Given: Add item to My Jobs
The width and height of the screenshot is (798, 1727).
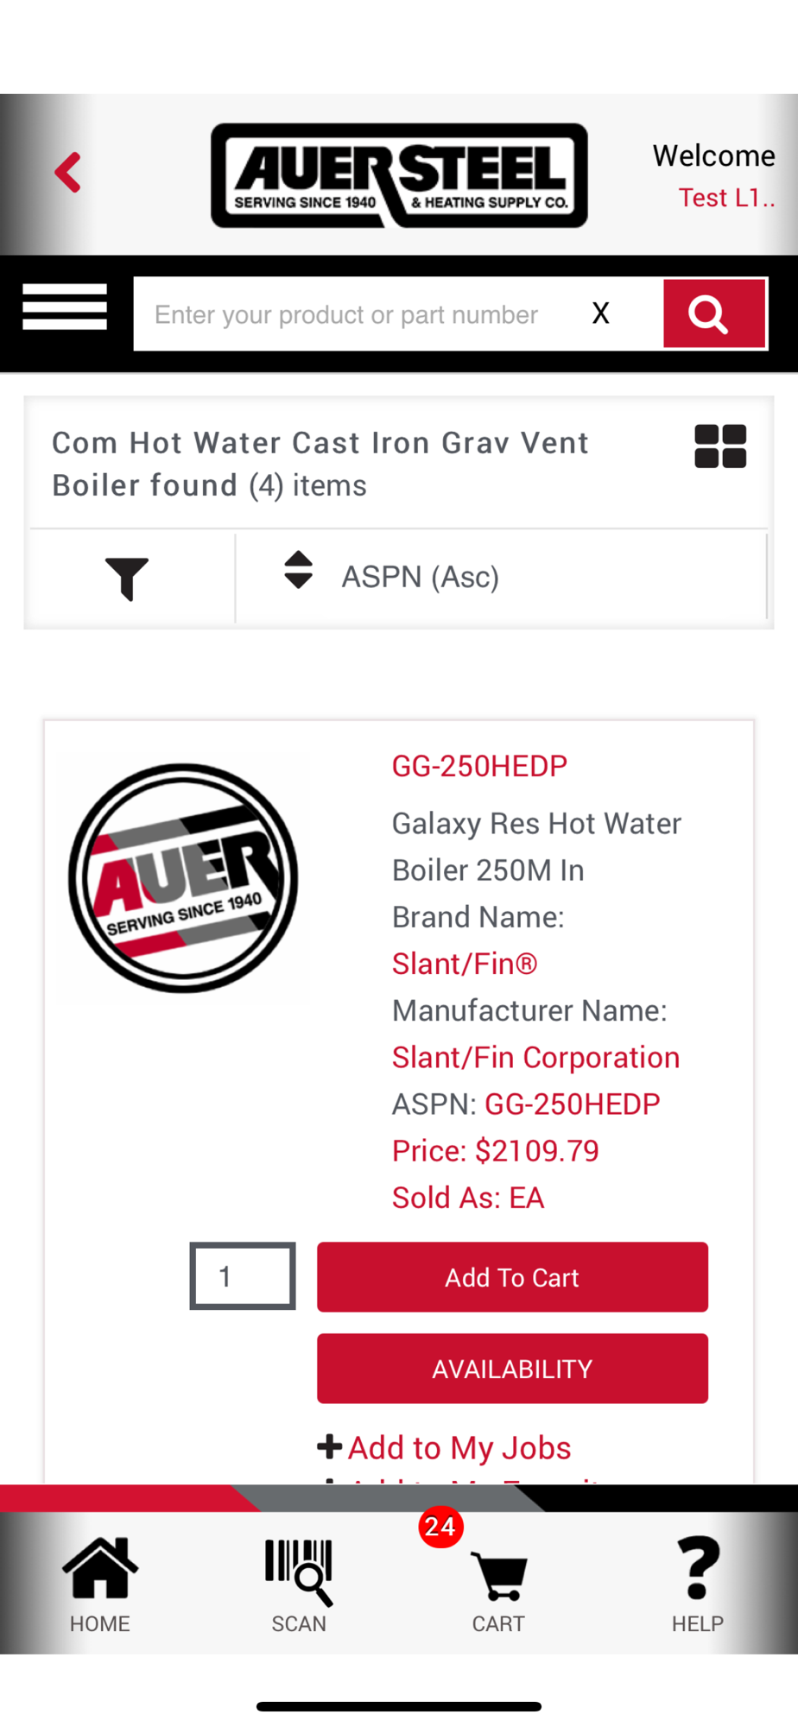Looking at the screenshot, I should click(x=445, y=1447).
